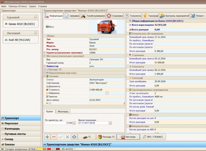Image resolution: width=206 pixels, height=151 pixels.
Task: Switch to the Моточасы tab
Action: pos(63,112)
